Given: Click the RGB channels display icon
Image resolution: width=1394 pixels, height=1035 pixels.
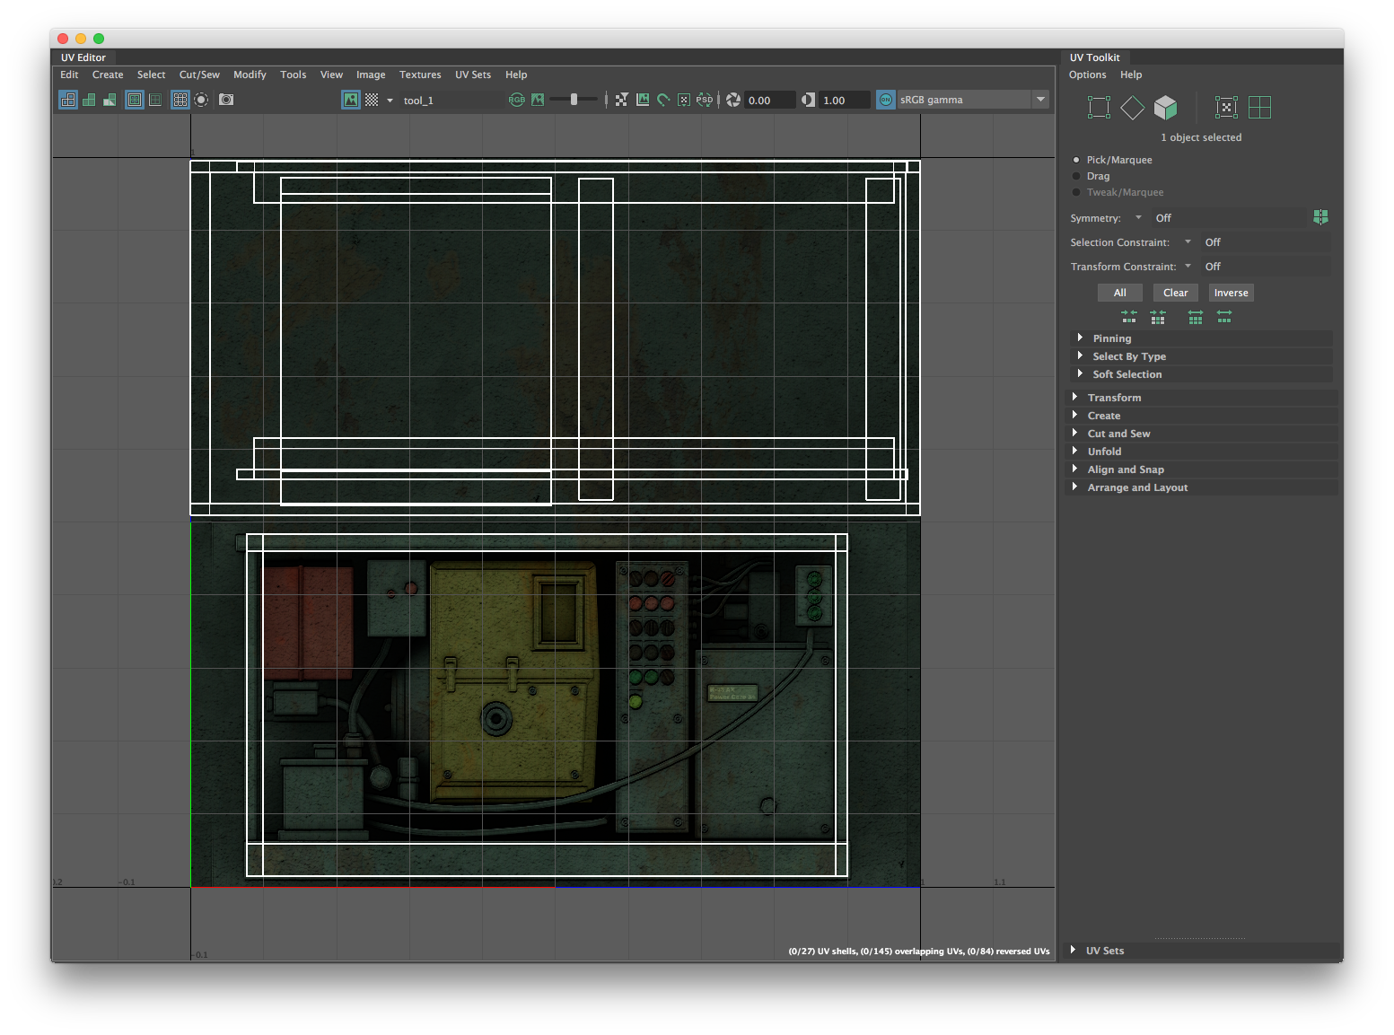Looking at the screenshot, I should [x=517, y=100].
